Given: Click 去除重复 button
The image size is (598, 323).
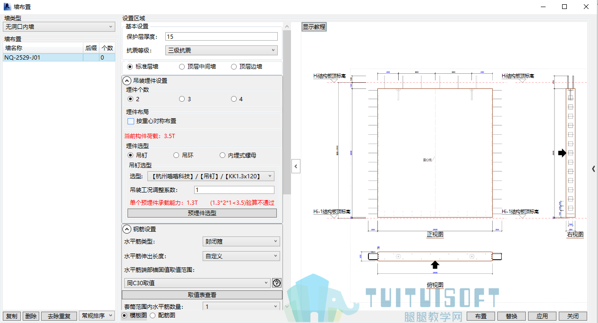Looking at the screenshot, I should pos(59,316).
